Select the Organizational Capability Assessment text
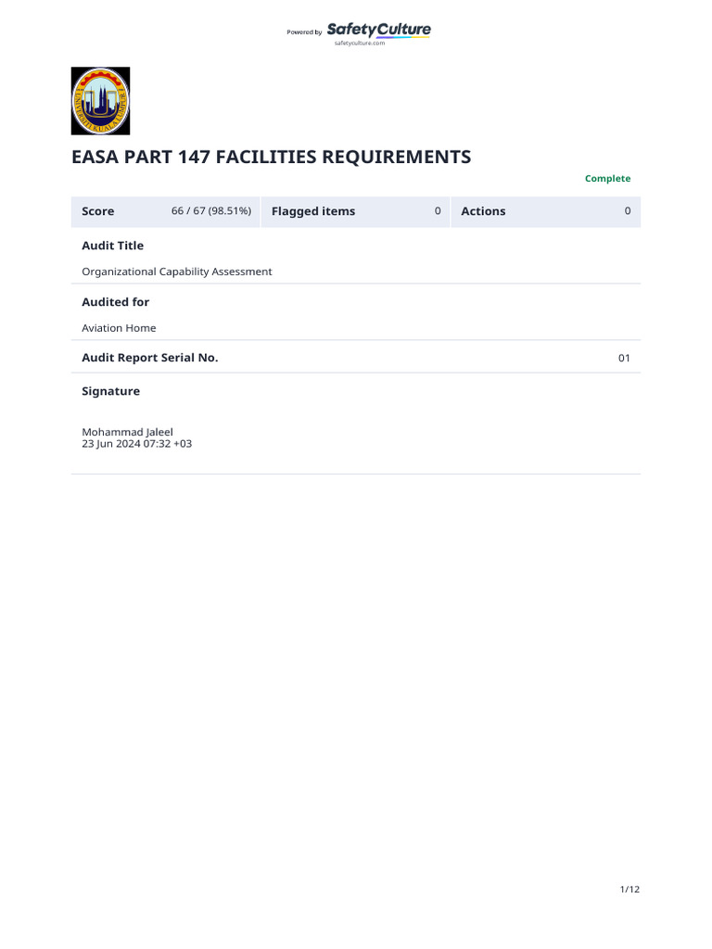 (x=177, y=272)
